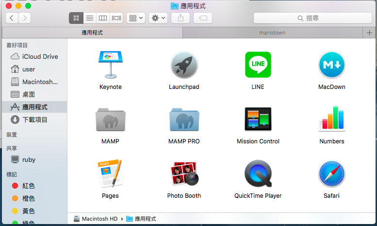Select the Mission Control icon

pos(258,119)
